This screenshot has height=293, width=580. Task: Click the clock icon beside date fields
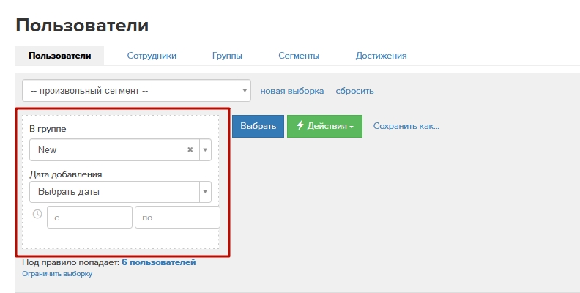[37, 215]
